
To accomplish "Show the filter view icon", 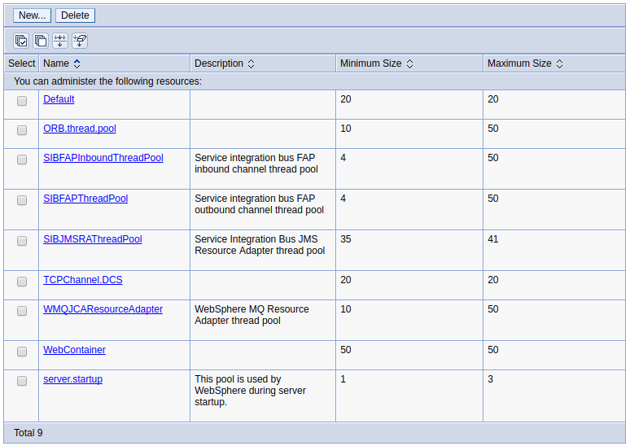I will 60,41.
